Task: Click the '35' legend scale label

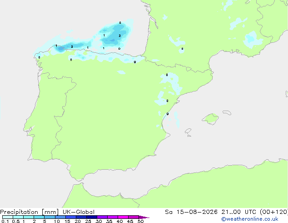Action: [x=109, y=221]
